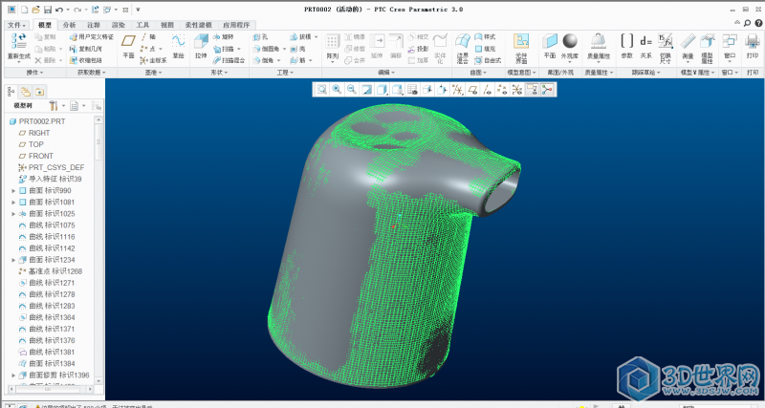
Task: Toggle annotation display in graphics toolbar
Action: tap(532, 89)
